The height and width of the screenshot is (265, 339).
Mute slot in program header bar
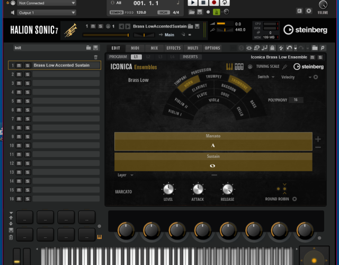pyautogui.click(x=93, y=26)
